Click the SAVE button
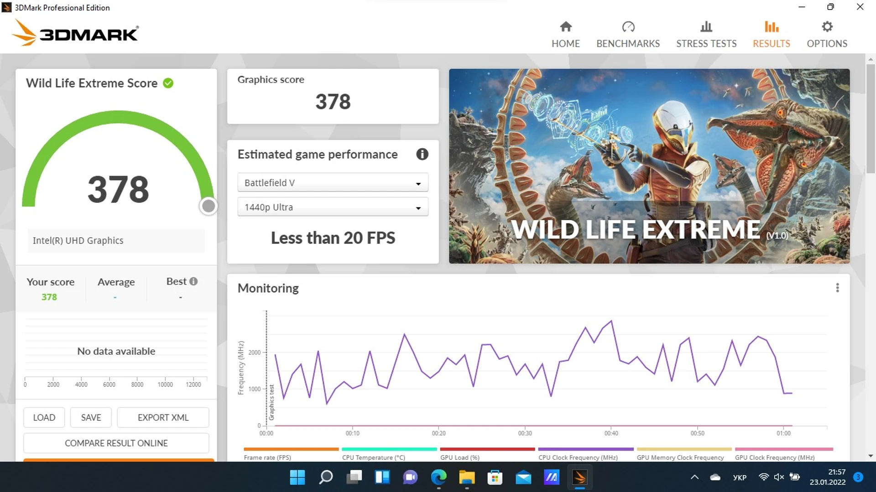This screenshot has width=876, height=492. (91, 417)
